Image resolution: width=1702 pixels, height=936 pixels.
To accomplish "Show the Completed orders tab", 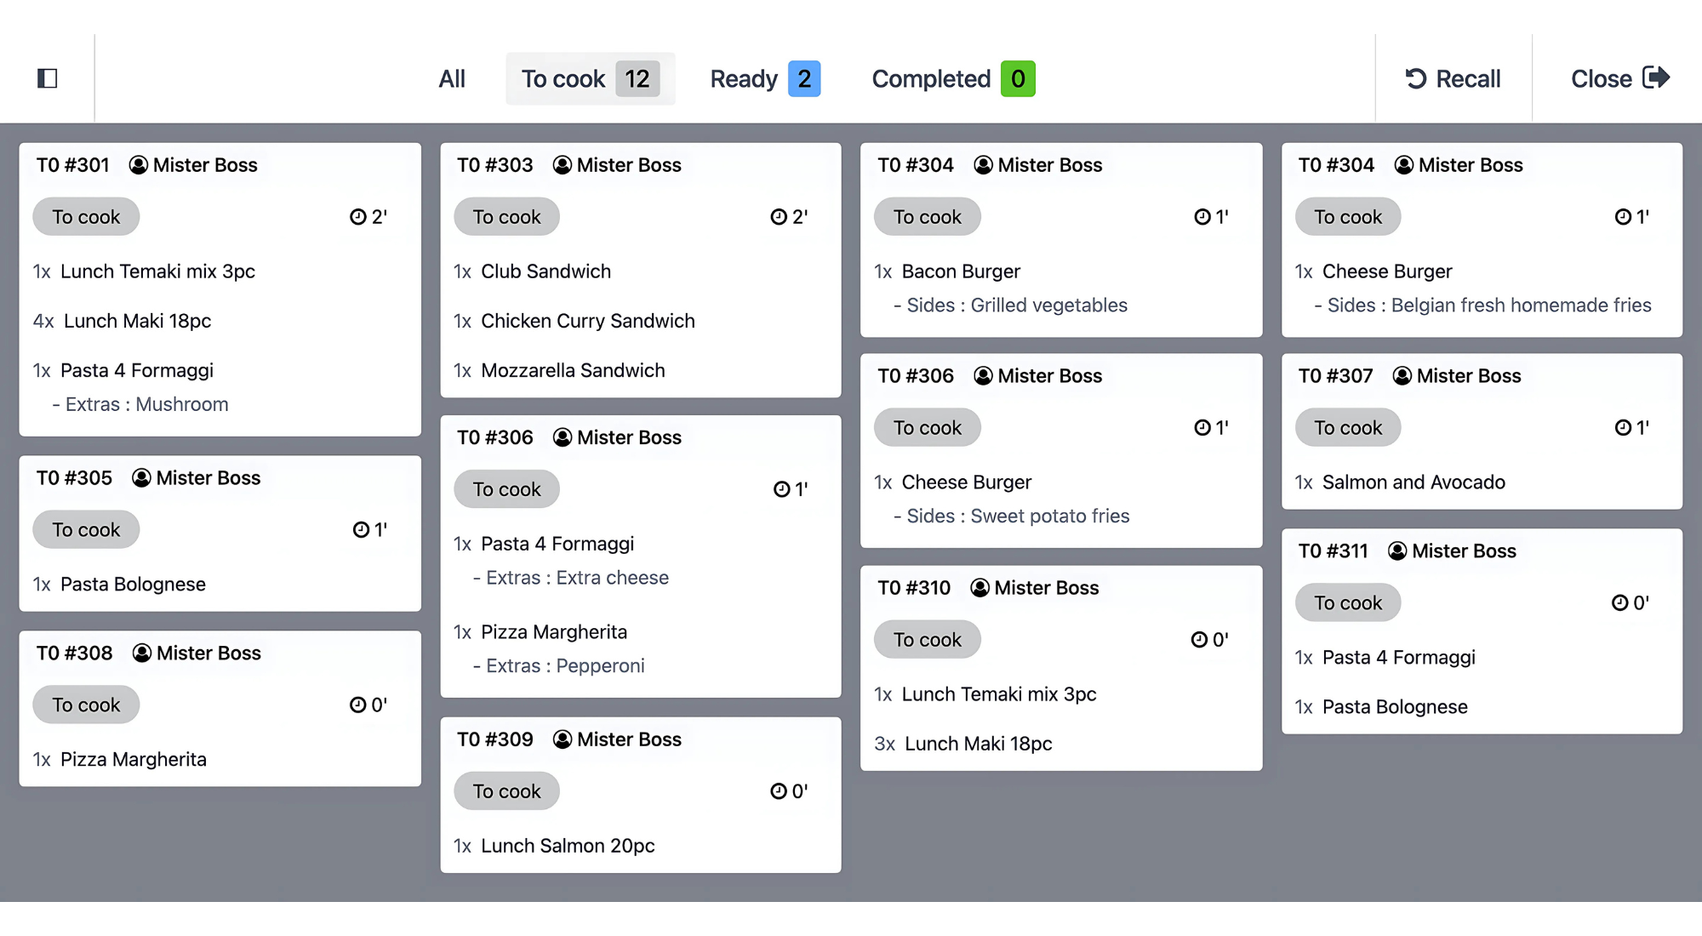I will coord(952,79).
